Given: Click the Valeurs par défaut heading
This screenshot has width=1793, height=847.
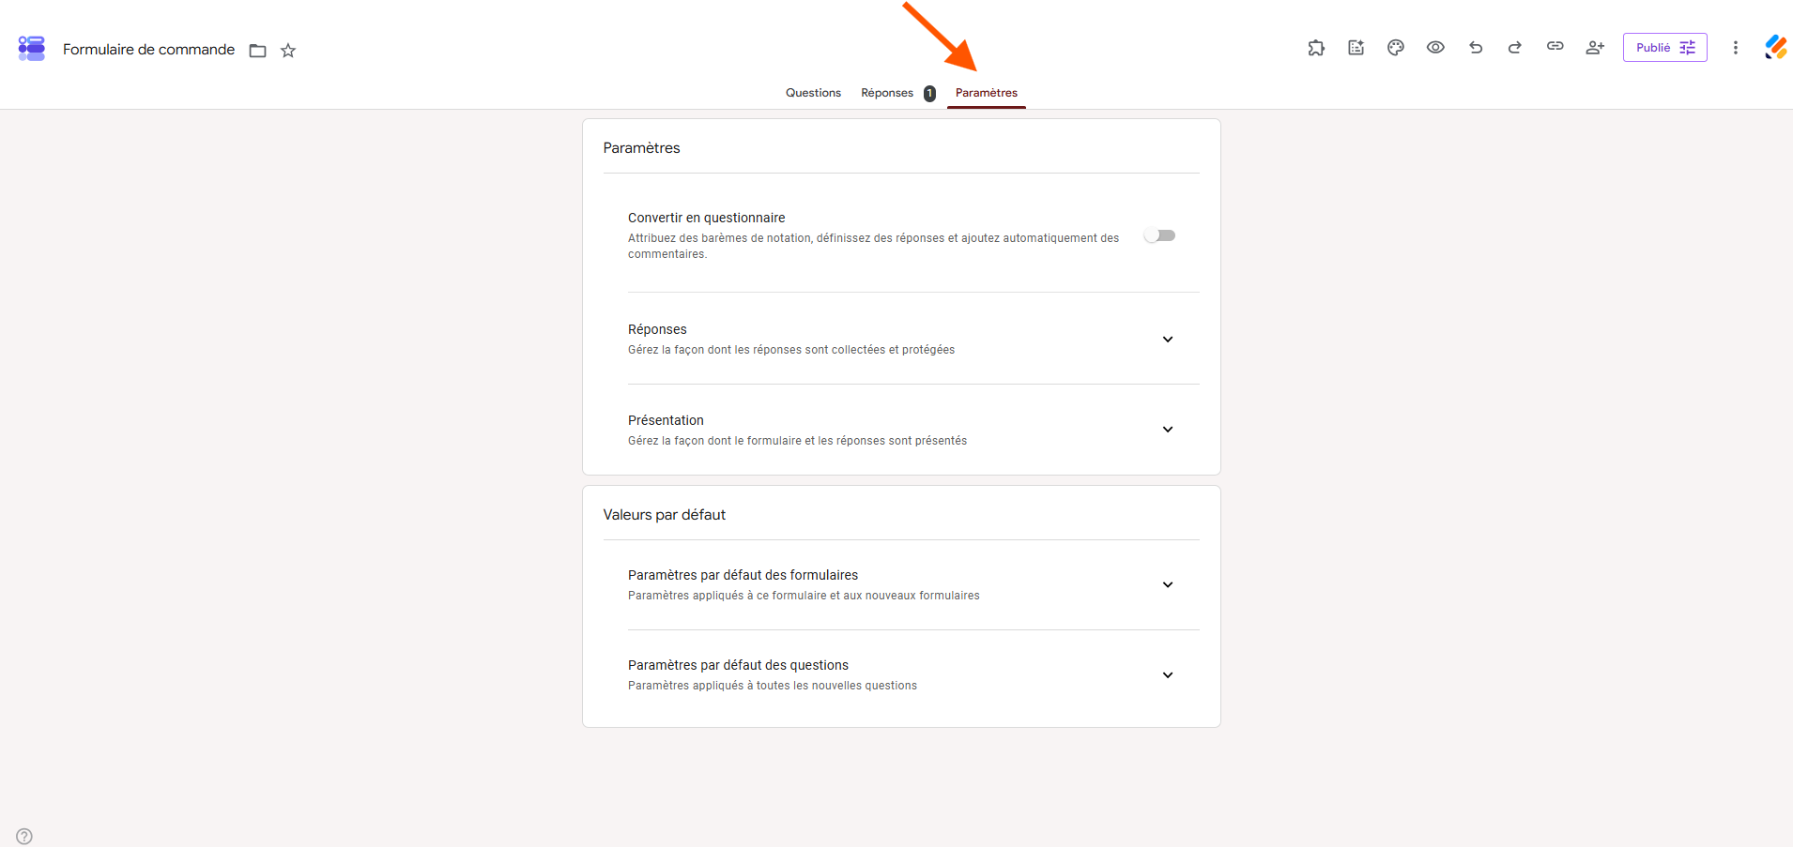Looking at the screenshot, I should click(664, 515).
